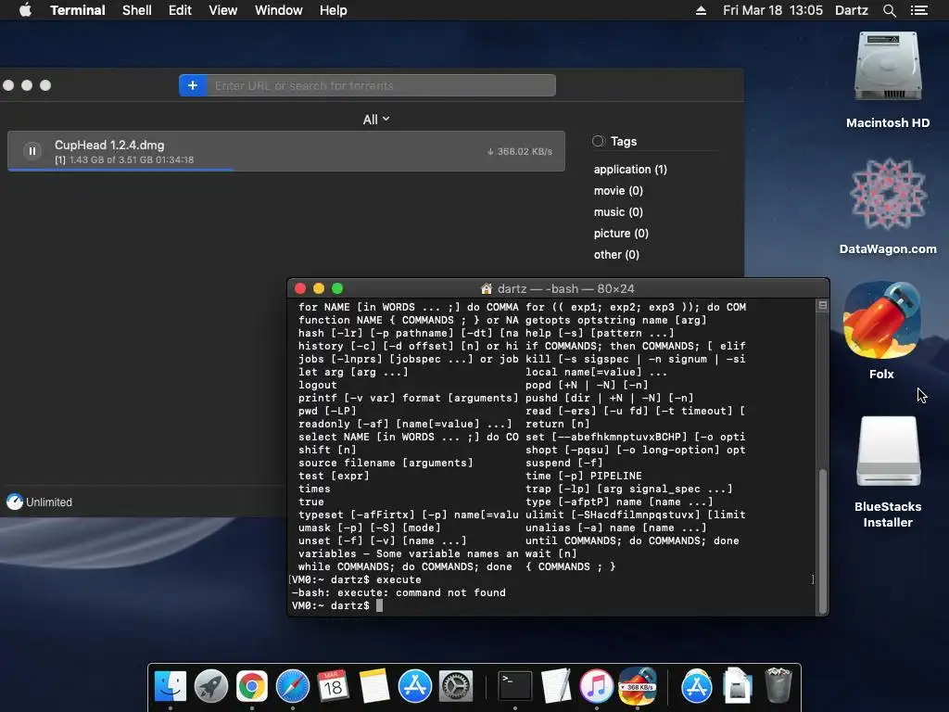
Task: Click the 'logout' line in the Terminal
Action: pyautogui.click(x=317, y=385)
